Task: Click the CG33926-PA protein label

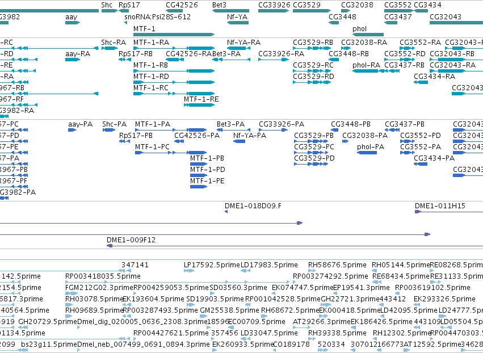Action: 282,124
